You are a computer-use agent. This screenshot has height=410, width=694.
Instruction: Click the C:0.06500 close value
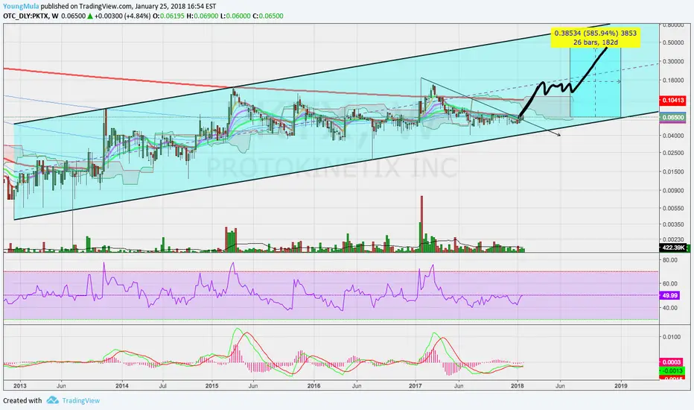click(x=268, y=16)
